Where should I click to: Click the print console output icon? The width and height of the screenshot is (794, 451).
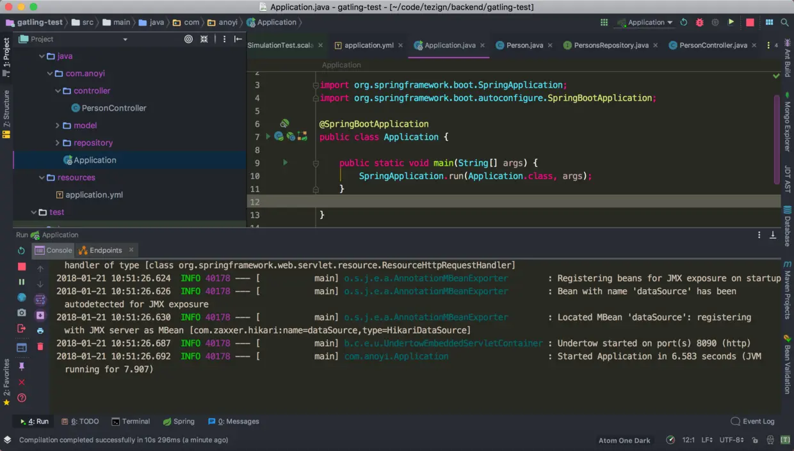pyautogui.click(x=40, y=331)
